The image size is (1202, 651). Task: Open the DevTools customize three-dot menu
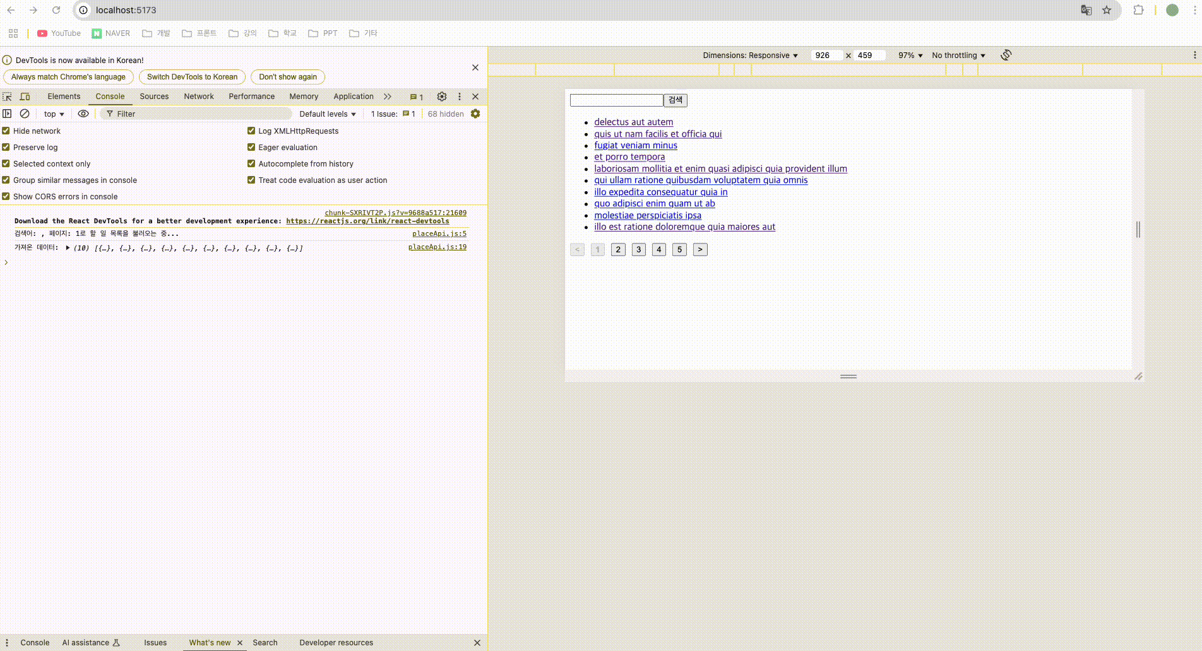click(x=460, y=97)
